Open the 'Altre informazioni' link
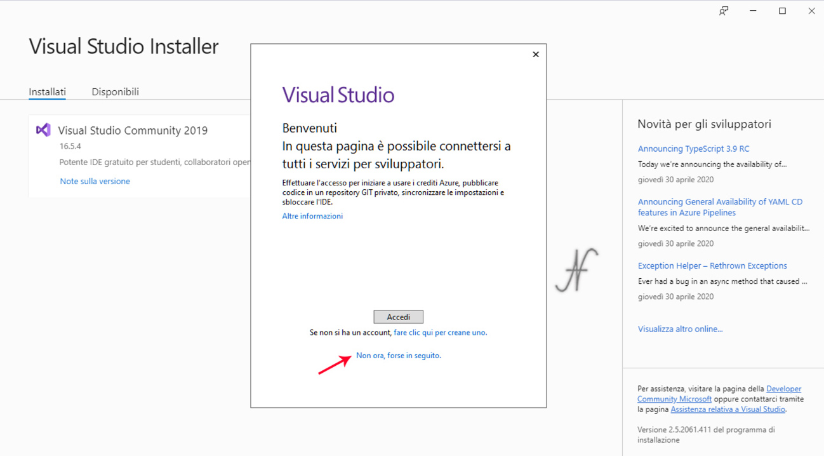 (312, 216)
